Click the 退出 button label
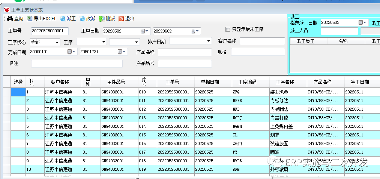Viewport: 380px width, 179px height. click(130, 19)
